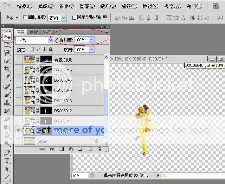Pick the Eyedropper tool
Viewport: 225px width, 184px height.
click(x=7, y=77)
